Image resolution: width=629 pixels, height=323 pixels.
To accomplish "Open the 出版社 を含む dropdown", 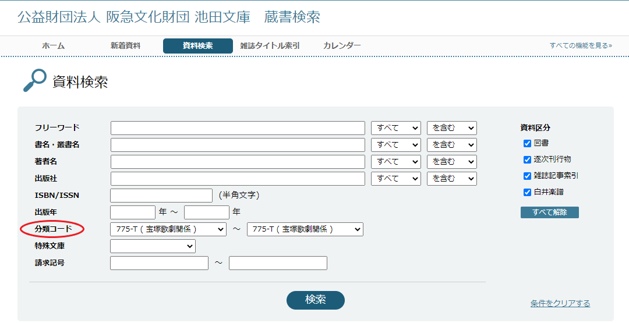I will pyautogui.click(x=452, y=179).
